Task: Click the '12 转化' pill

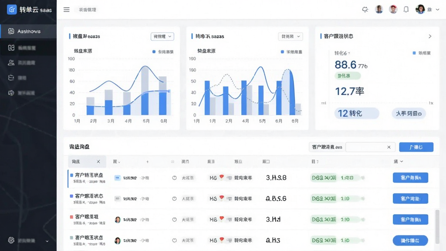Action: click(x=357, y=113)
